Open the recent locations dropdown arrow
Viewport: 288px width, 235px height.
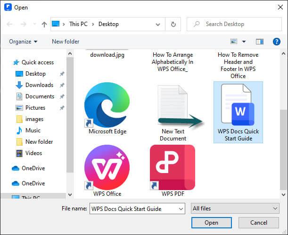pos(34,24)
